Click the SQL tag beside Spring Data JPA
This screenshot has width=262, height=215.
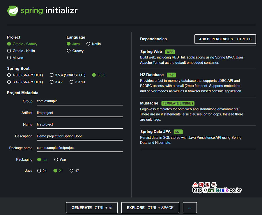pyautogui.click(x=178, y=132)
